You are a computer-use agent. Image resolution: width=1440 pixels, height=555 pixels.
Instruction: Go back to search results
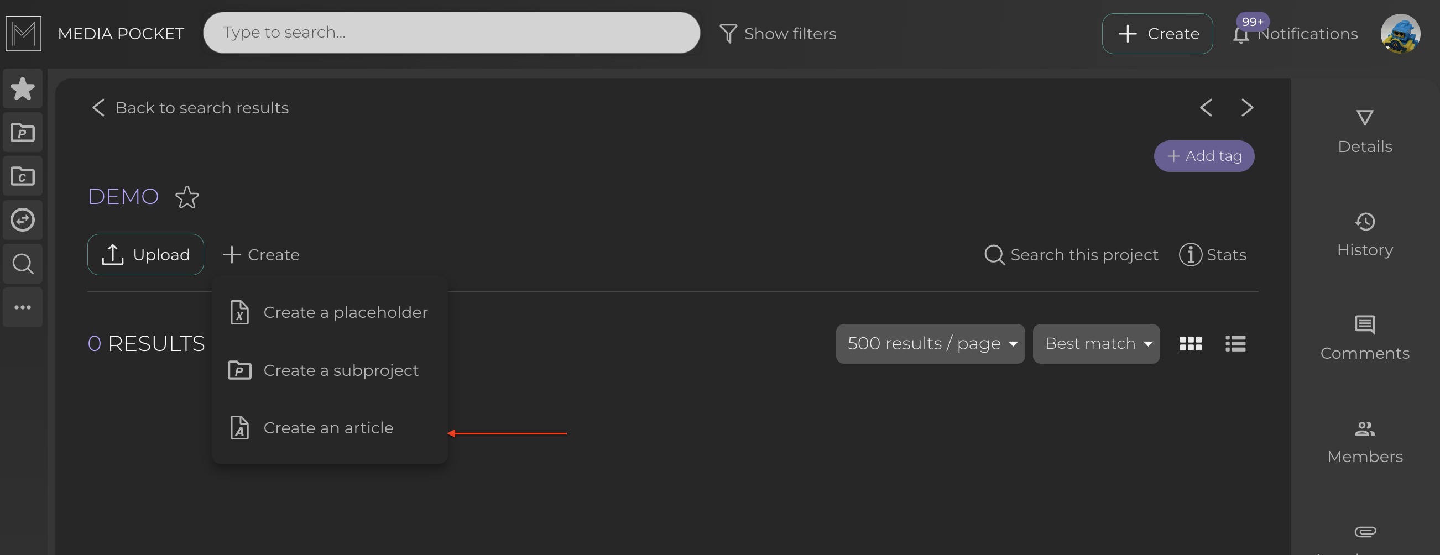coord(190,107)
